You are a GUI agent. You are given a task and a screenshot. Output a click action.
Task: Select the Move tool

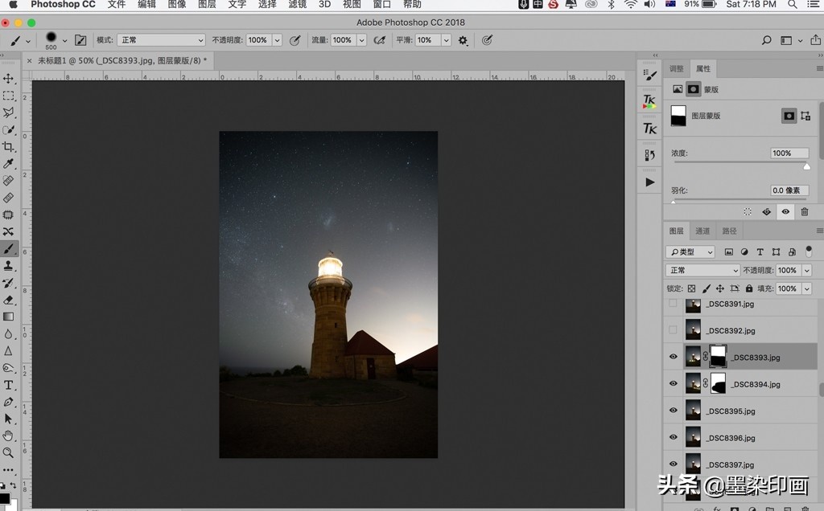[x=9, y=79]
